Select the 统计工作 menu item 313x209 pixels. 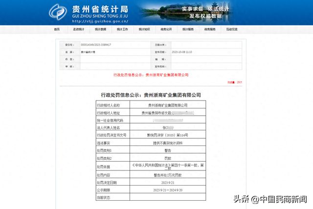pyautogui.click(x=122, y=29)
